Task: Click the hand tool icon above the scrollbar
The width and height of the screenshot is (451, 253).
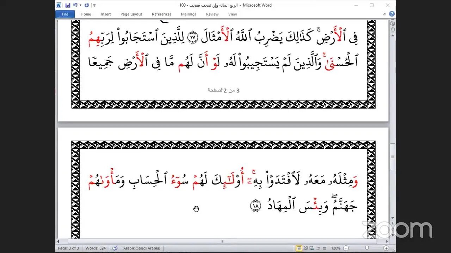Action: pos(393,30)
